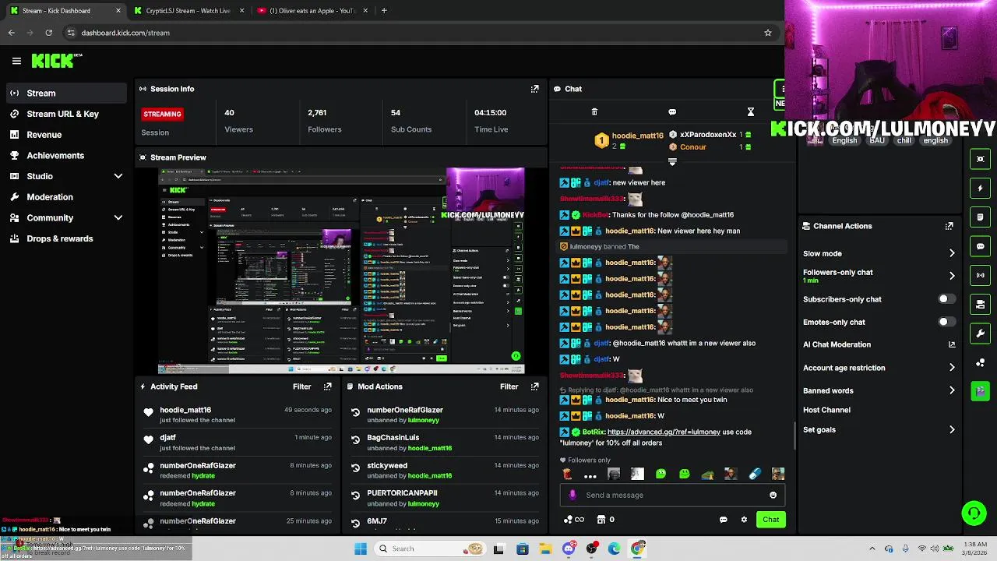Viewport: 997px width, 561px height.
Task: Click lulmoneyy link under numberOneRafGlazer unban
Action: (x=423, y=420)
